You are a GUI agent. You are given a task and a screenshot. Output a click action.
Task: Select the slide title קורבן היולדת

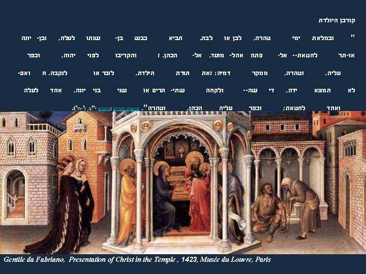coord(337,20)
